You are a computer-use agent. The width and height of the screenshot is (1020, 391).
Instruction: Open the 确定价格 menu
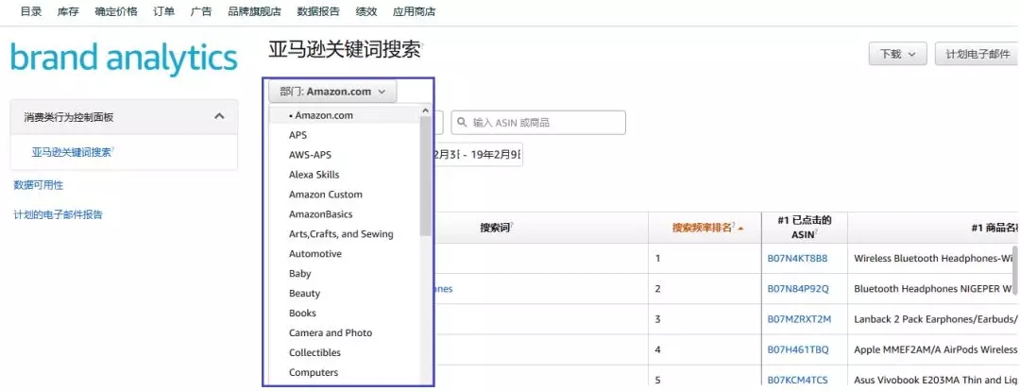[x=116, y=11]
